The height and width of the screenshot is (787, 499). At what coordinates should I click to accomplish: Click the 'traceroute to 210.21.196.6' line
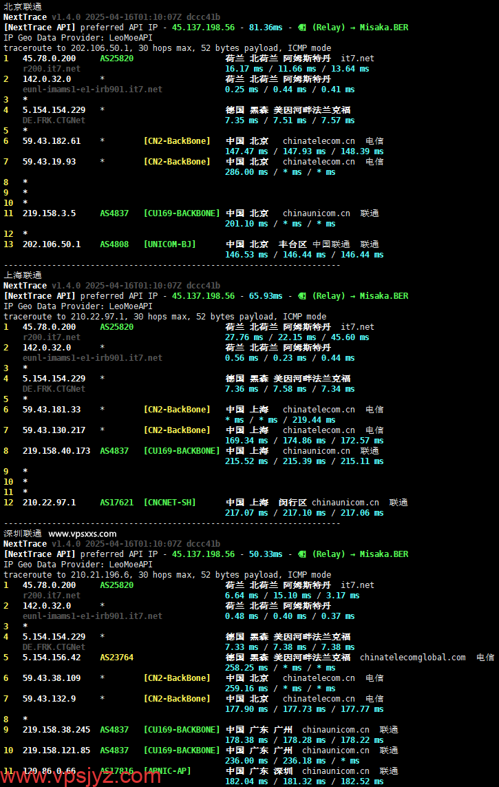click(x=167, y=575)
